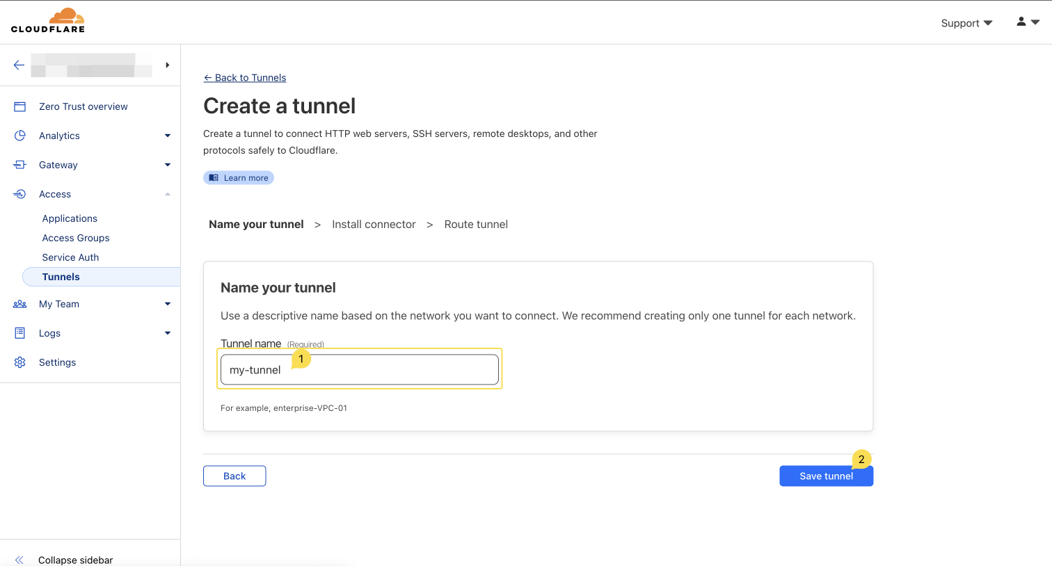1052x566 pixels.
Task: Expand the account switcher arrow
Action: 168,65
